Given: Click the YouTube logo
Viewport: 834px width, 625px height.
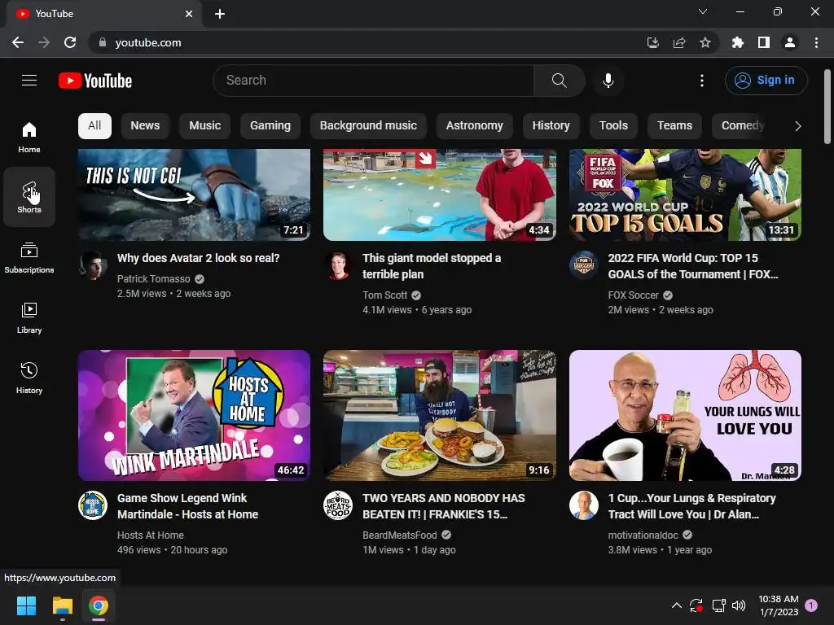Looking at the screenshot, I should tap(95, 81).
